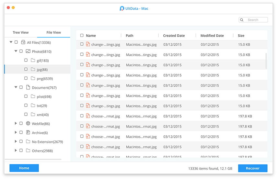Screen dimensions: 277x179
Task: Sort by the Name column header
Action: 91,36
